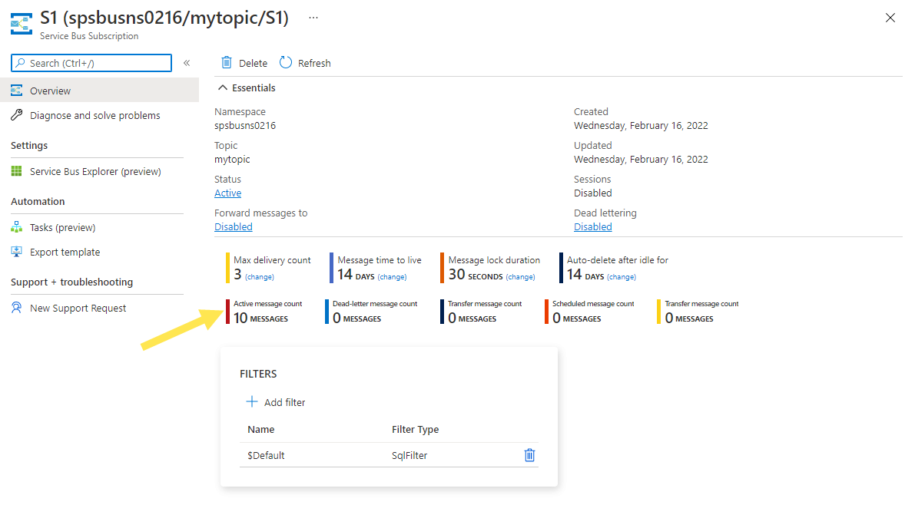Click the S1 (spsbusns0216/mytopic/S1) title

coord(164,18)
